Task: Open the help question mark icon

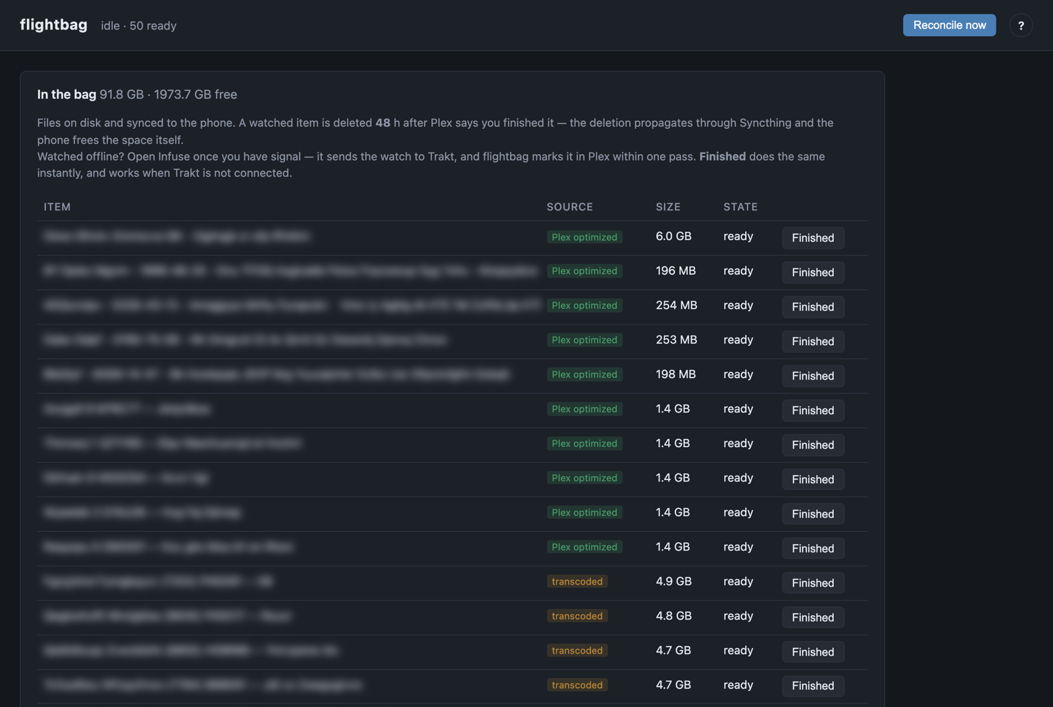Action: point(1021,26)
